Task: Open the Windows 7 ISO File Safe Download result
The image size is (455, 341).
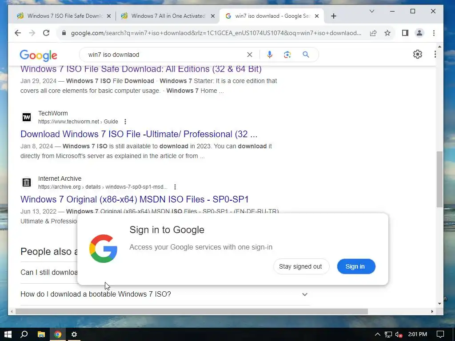Action: click(141, 69)
